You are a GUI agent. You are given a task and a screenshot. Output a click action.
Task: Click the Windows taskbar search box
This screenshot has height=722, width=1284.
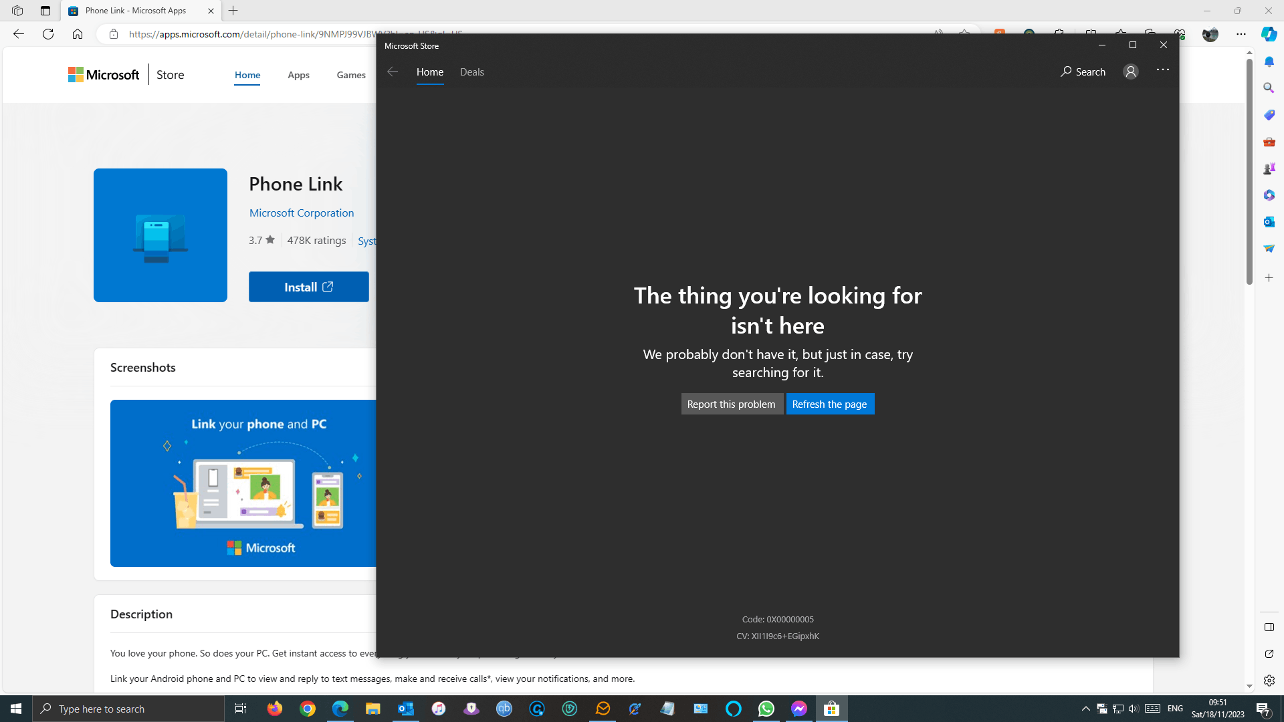pos(128,709)
